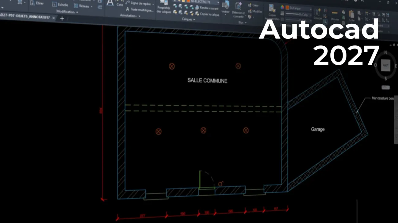
Task: Click E on the ViewCube compass
Action: [x=396, y=65]
